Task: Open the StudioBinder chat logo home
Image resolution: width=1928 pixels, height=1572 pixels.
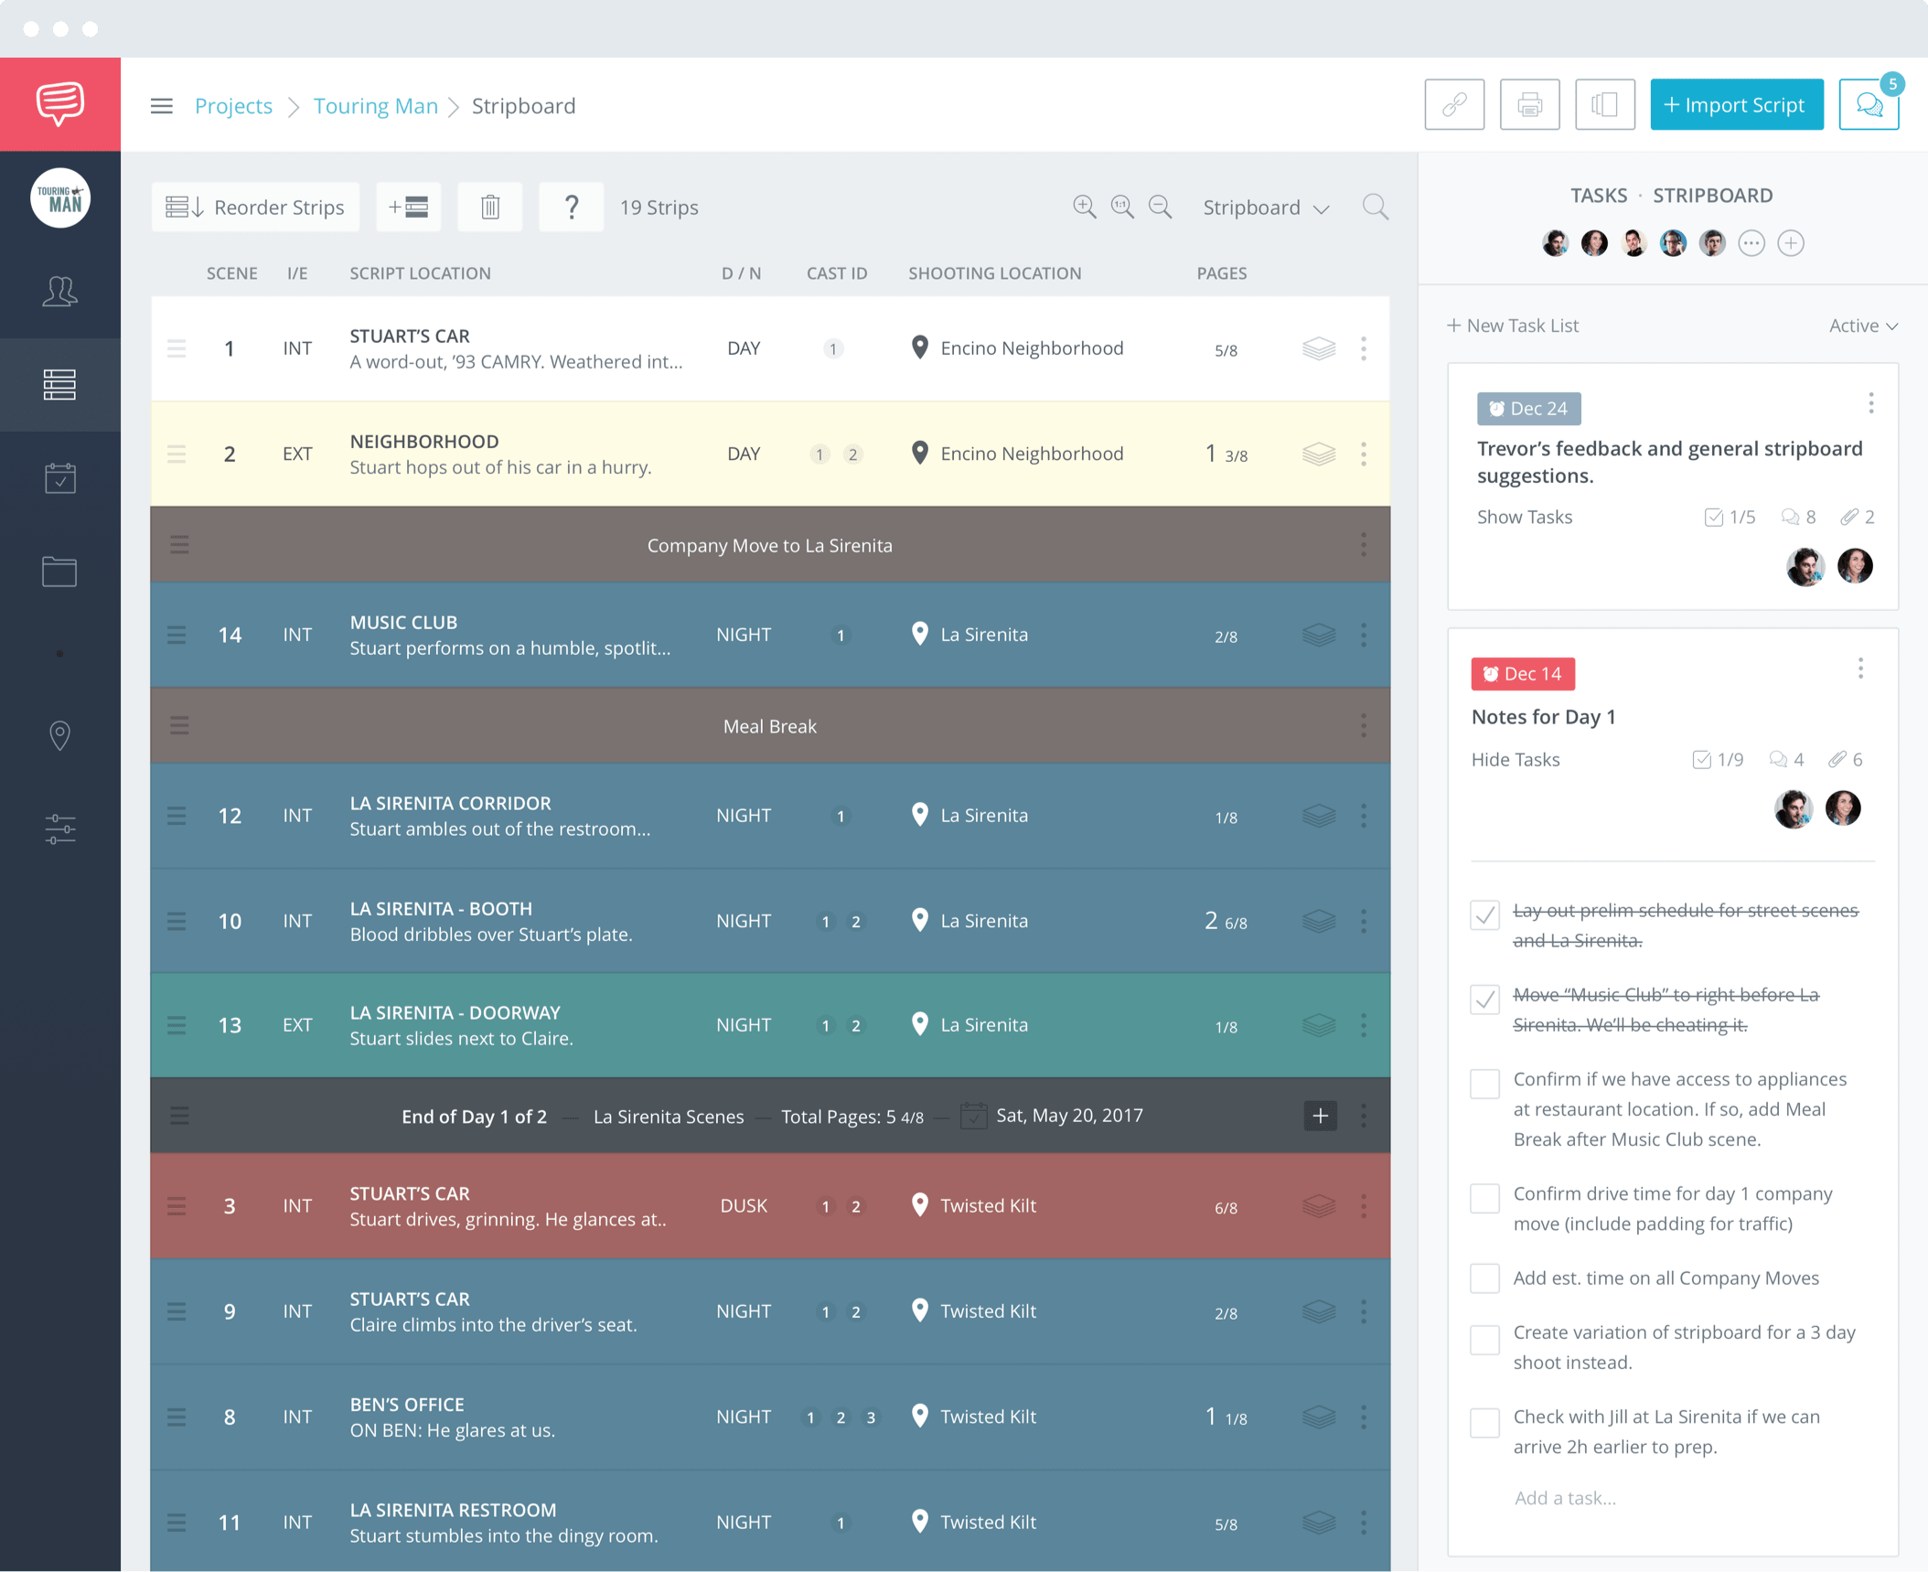Action: (x=60, y=104)
